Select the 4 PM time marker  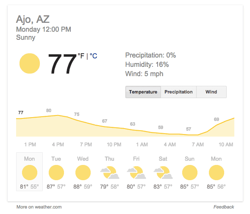58,145
